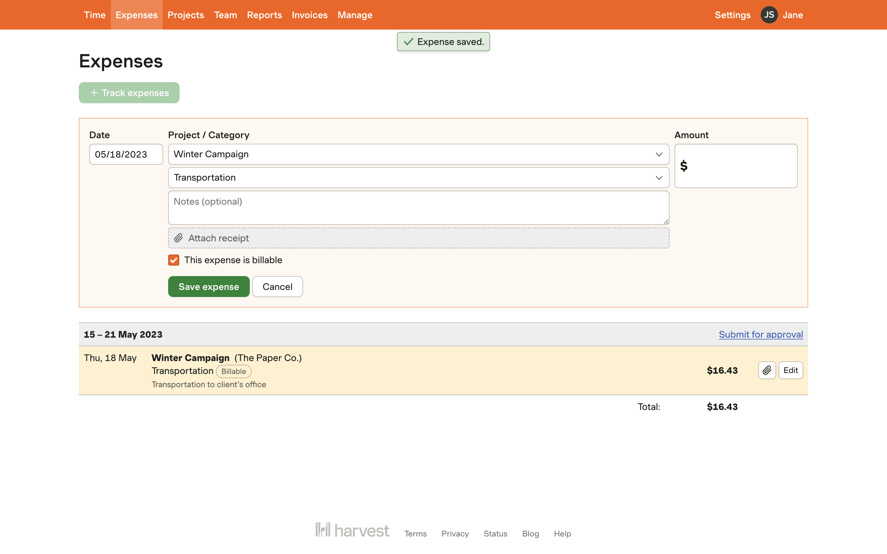Edit the $16.43 Transportation expense
This screenshot has height=554, width=887.
click(791, 370)
